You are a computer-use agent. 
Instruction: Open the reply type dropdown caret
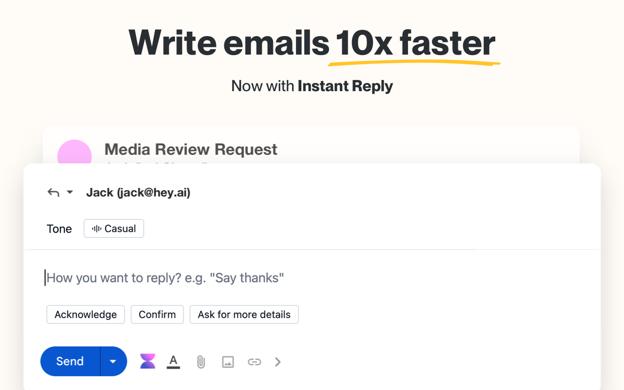(70, 193)
